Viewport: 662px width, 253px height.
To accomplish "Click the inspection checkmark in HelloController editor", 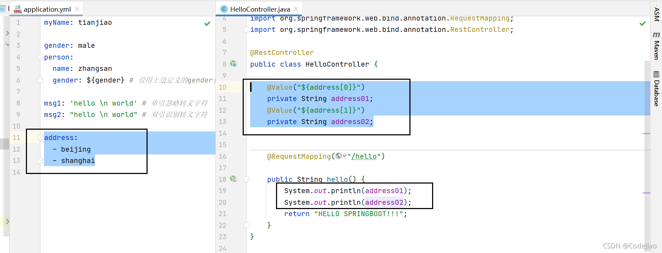I will point(642,23).
